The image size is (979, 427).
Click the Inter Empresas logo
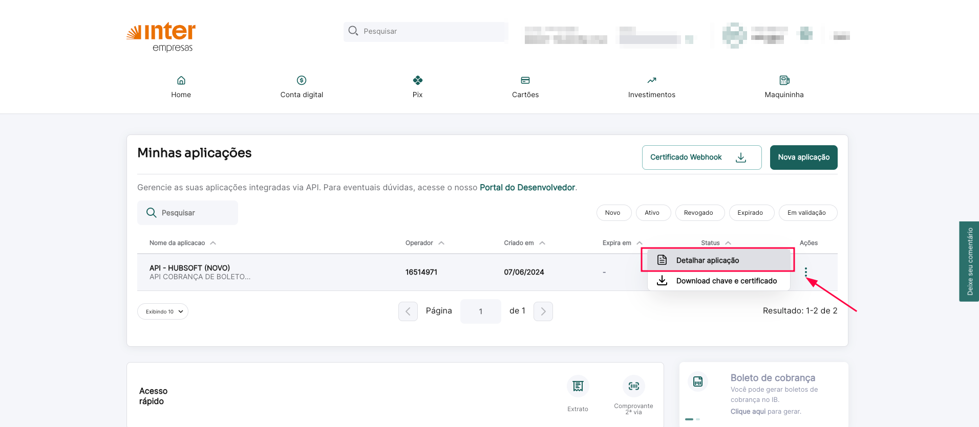click(x=161, y=37)
